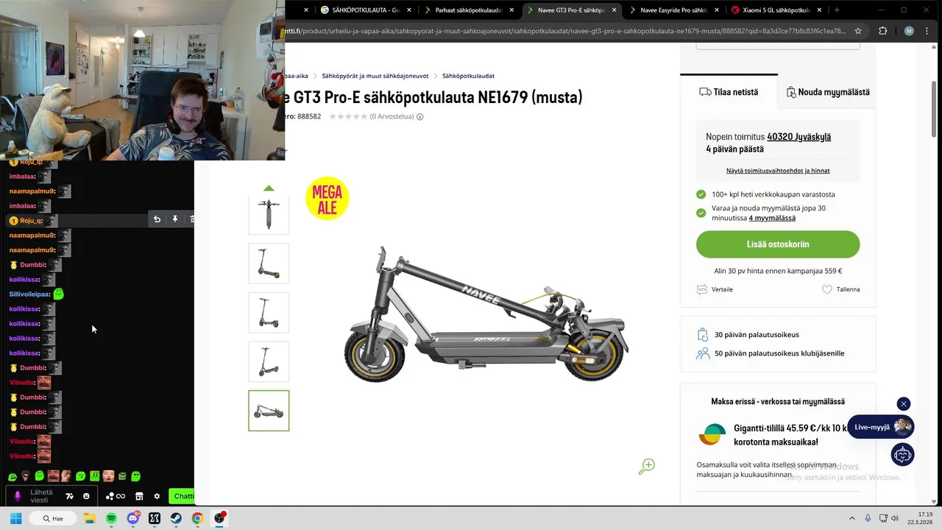
Task: Click the green Chatti send button
Action: point(182,496)
